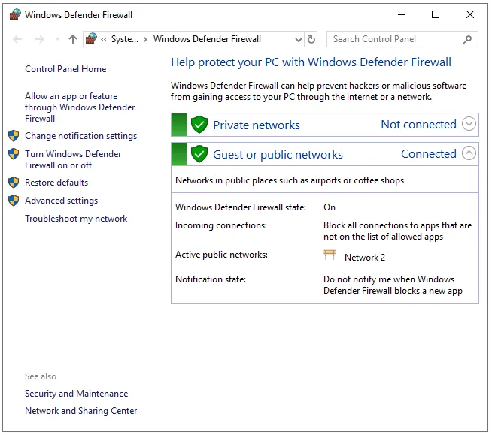Open the address bar history dropdown
Image resolution: width=492 pixels, height=435 pixels.
298,39
